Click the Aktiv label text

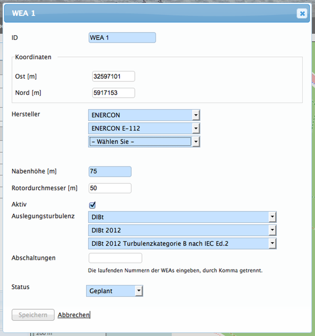[19, 203]
